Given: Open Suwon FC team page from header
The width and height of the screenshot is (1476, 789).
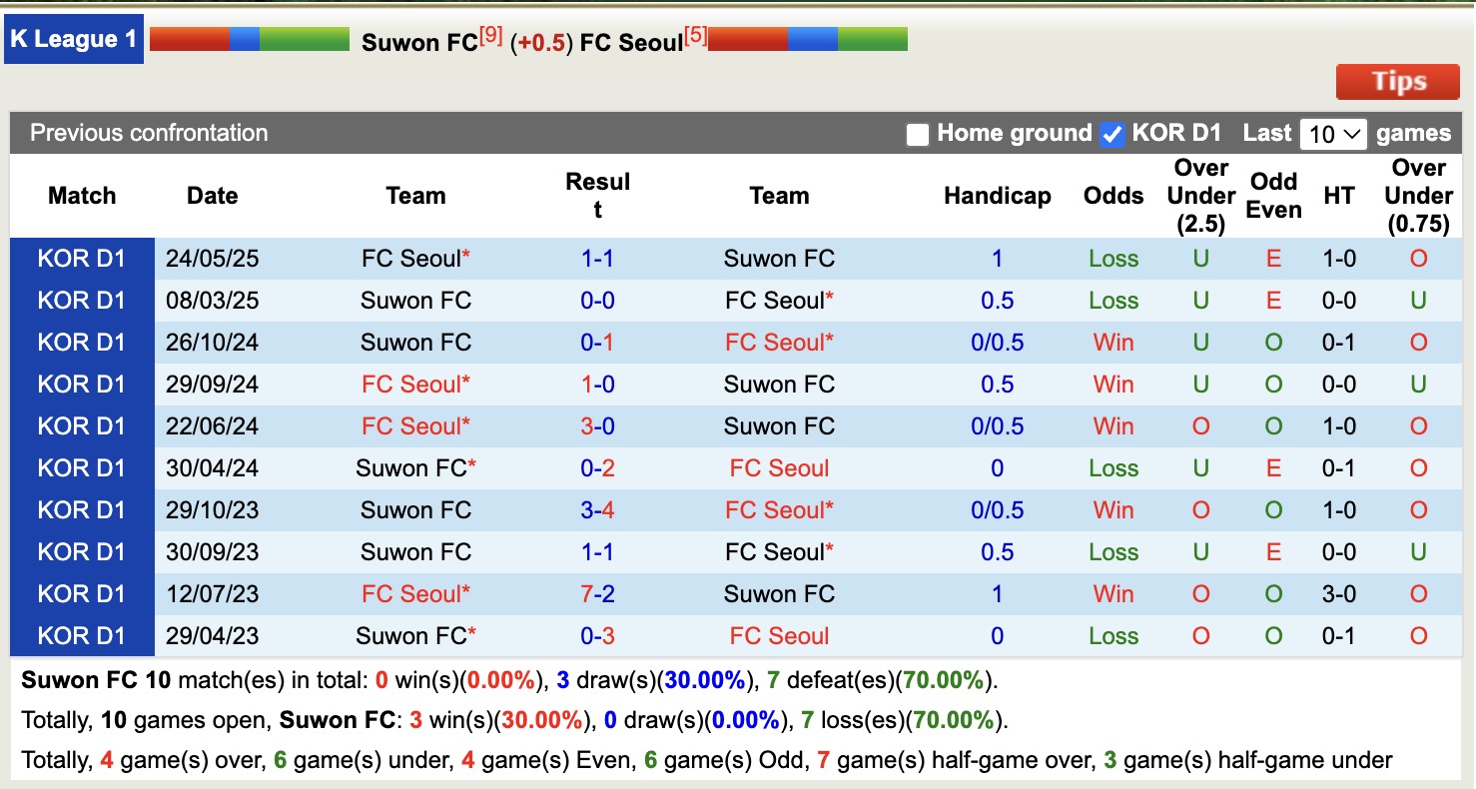Looking at the screenshot, I should coord(419,42).
